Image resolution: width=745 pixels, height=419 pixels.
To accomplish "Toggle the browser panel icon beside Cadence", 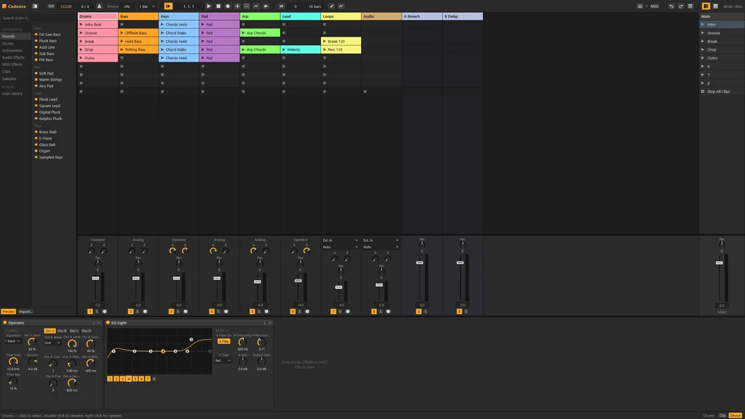I will click(x=35, y=6).
